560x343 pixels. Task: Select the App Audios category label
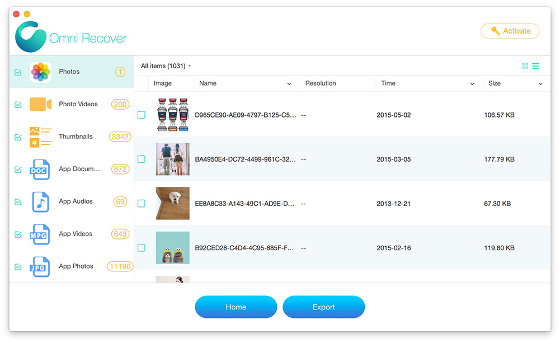tap(76, 201)
